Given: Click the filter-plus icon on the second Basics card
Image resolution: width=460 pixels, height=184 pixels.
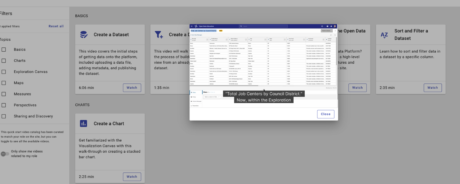Looking at the screenshot, I should (x=159, y=35).
